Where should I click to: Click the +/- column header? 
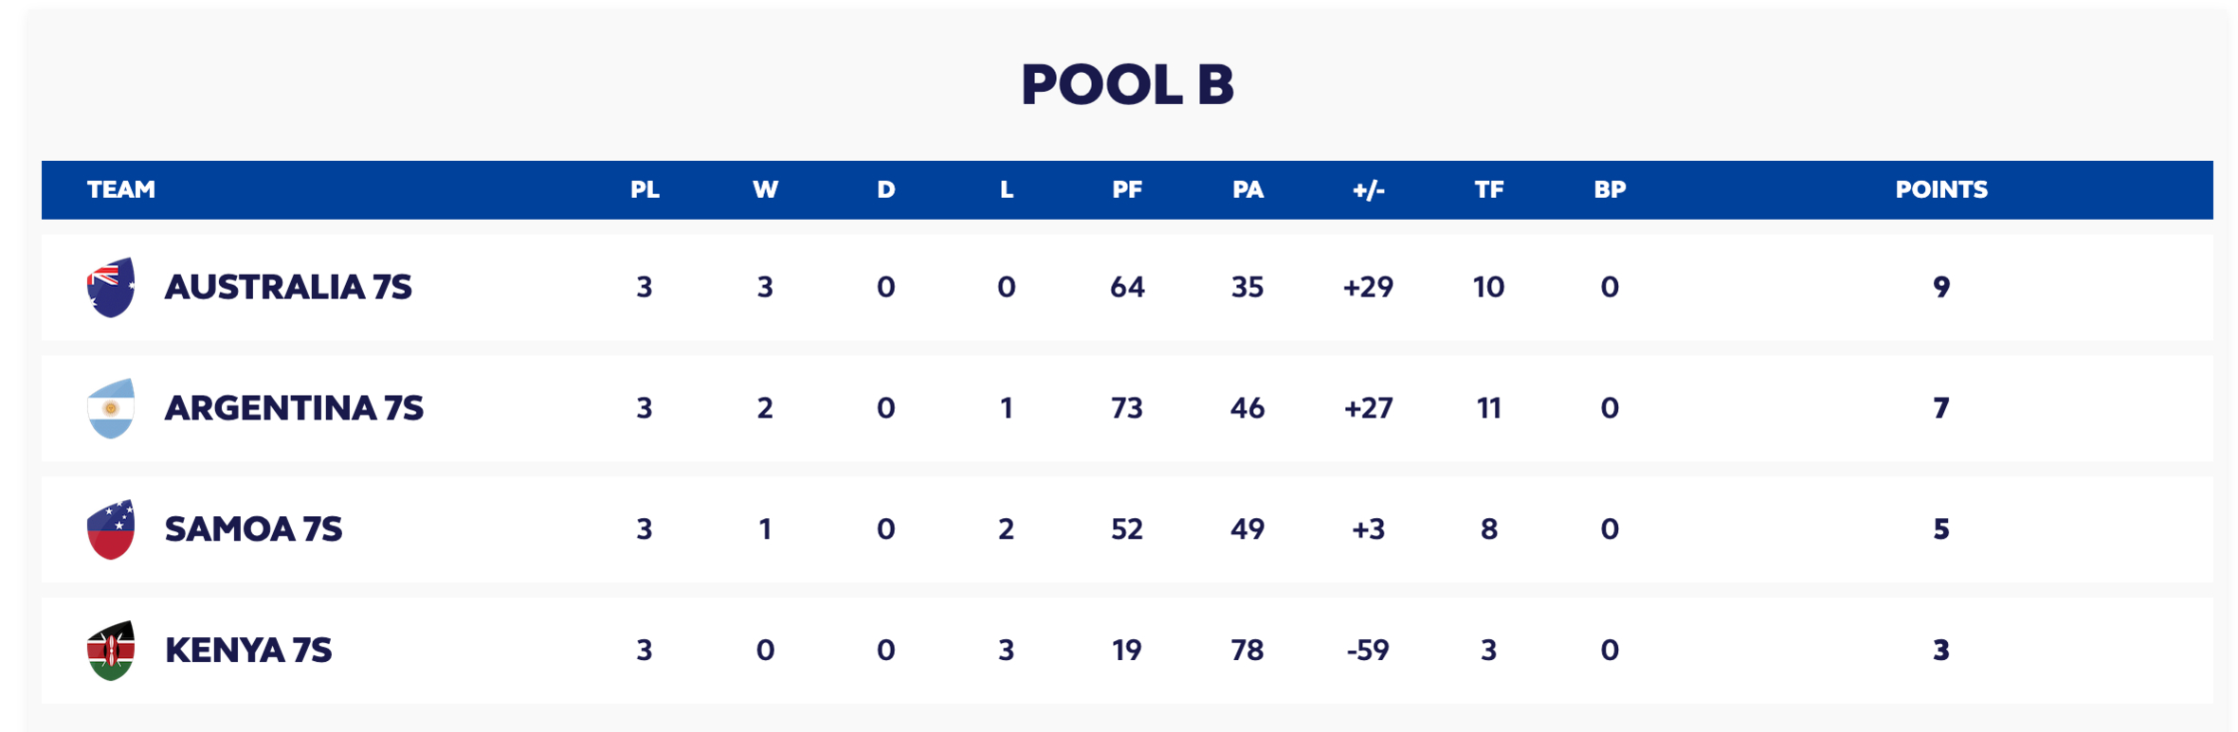coord(1368,189)
